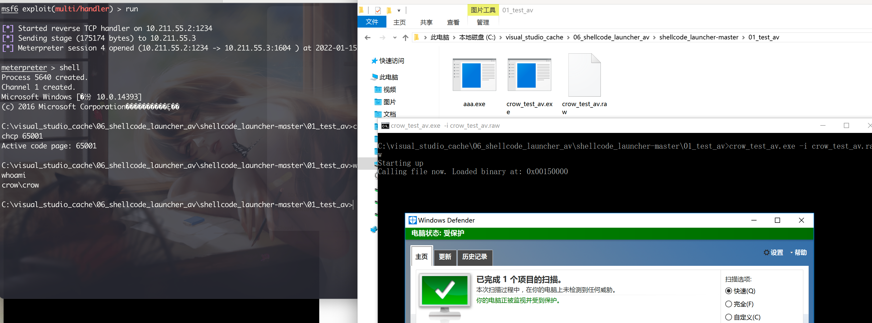Close the Windows Defender window
The width and height of the screenshot is (872, 323).
801,220
